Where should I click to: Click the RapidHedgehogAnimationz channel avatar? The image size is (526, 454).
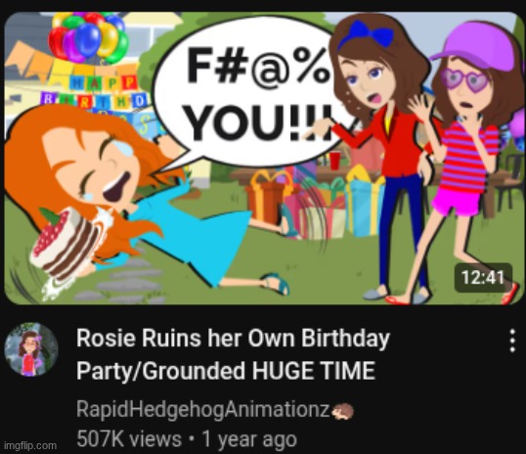[x=31, y=349]
